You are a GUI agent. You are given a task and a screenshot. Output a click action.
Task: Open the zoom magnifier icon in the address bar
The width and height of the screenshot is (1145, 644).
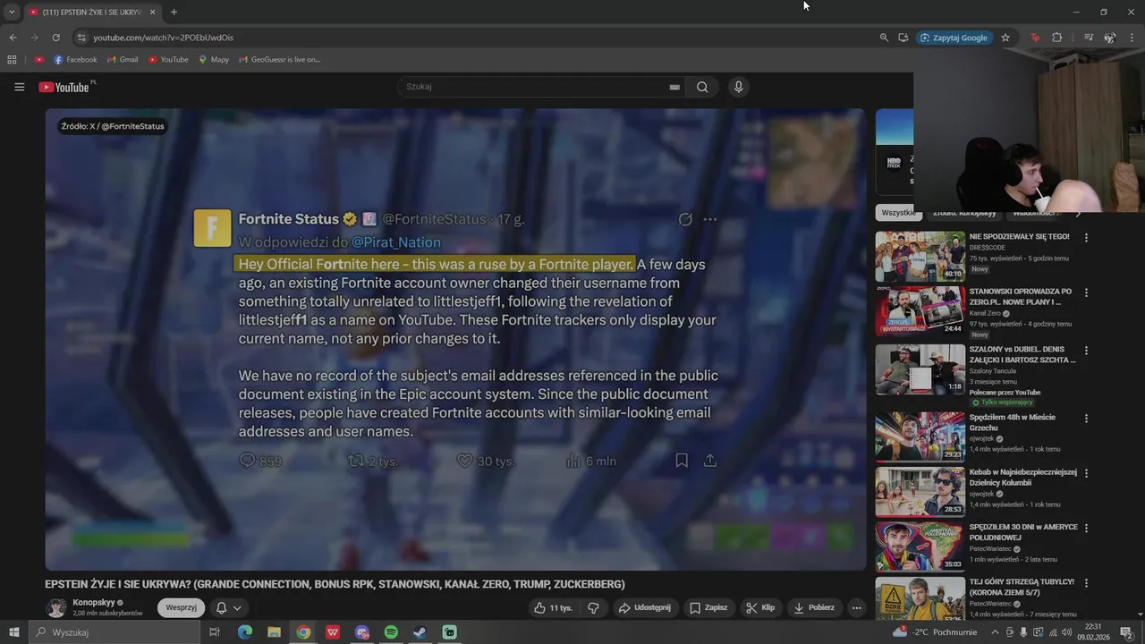point(884,38)
